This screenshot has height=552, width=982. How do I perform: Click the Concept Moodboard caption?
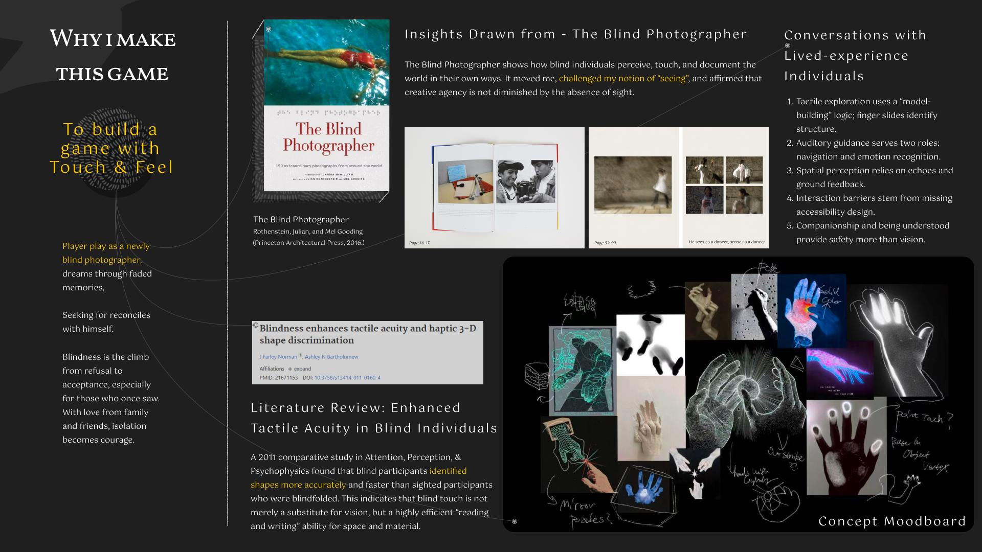click(x=891, y=521)
